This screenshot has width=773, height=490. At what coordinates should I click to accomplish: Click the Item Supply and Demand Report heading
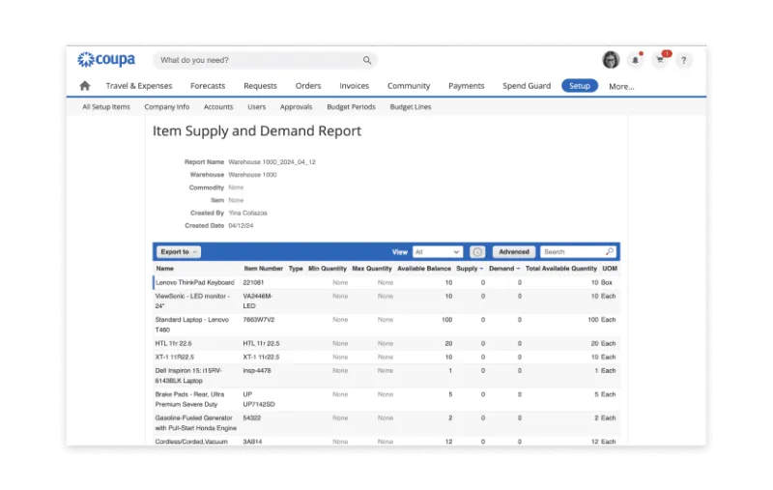click(257, 131)
